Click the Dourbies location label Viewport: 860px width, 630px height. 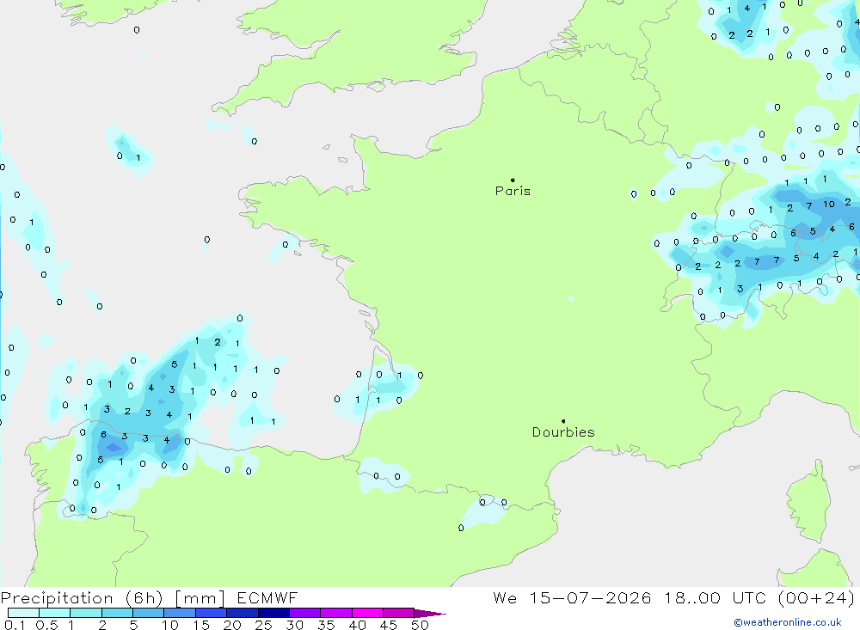[x=563, y=432]
